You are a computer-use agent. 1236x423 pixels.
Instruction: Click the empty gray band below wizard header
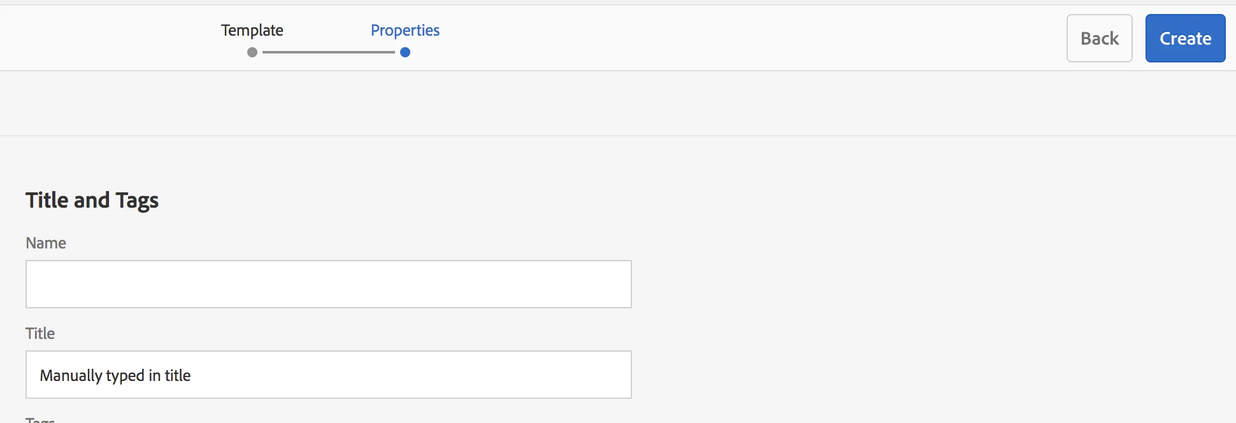point(618,103)
